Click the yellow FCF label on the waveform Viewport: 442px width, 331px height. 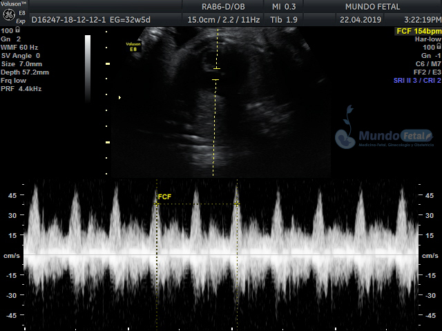(x=164, y=197)
